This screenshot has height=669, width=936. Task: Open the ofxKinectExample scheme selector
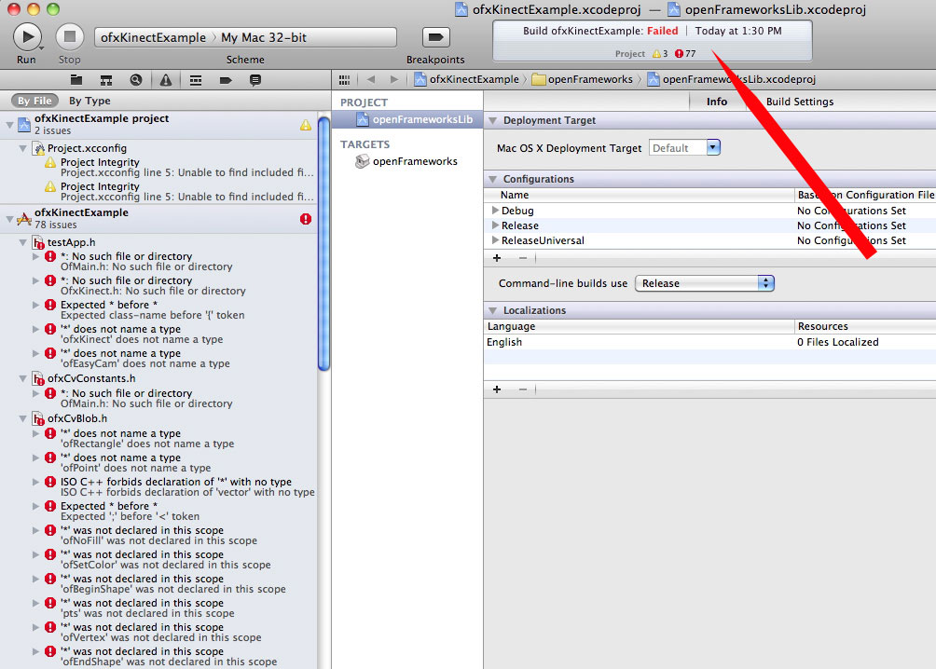(154, 37)
